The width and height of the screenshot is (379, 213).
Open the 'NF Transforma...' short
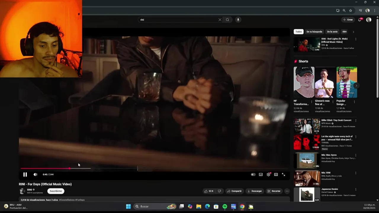pyautogui.click(x=304, y=82)
